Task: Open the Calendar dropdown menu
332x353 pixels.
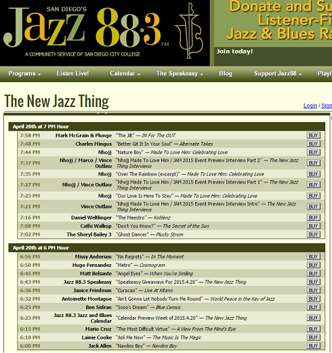Action: pyautogui.click(x=125, y=74)
